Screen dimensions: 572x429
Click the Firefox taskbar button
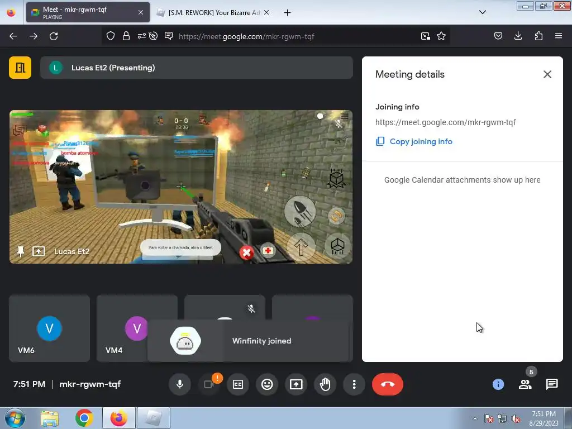[119, 418]
